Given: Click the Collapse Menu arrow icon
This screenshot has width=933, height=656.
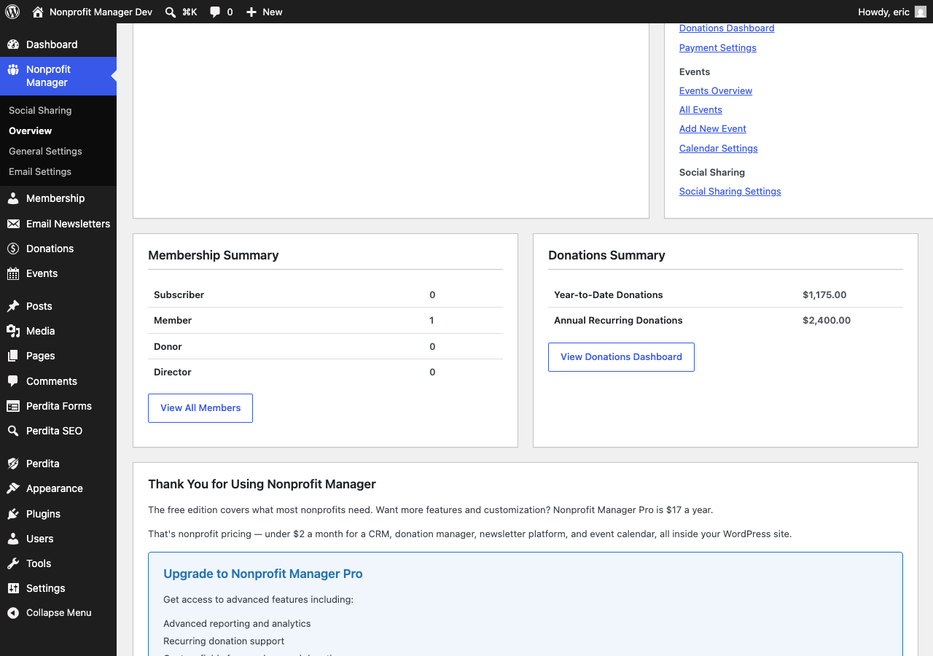Looking at the screenshot, I should (13, 613).
